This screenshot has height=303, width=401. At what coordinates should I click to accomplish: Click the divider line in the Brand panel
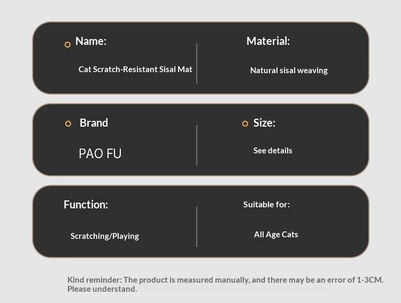197,145
